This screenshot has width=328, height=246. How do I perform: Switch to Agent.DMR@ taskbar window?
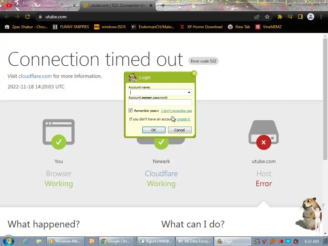point(156,241)
